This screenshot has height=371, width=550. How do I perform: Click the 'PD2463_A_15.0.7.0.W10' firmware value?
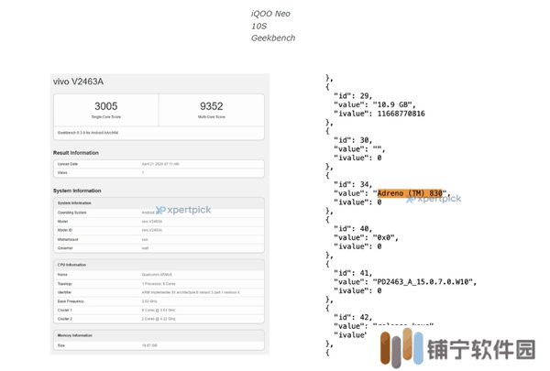pyautogui.click(x=424, y=282)
